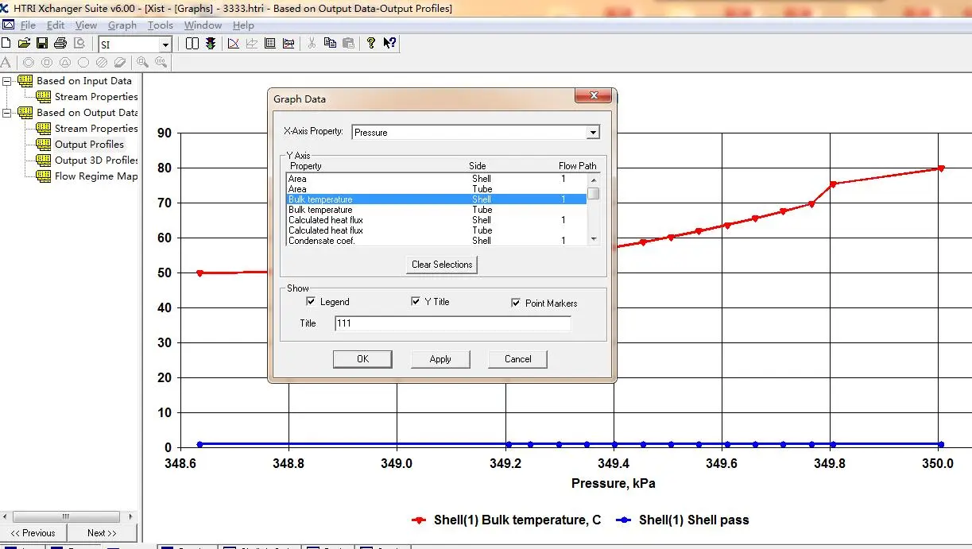Image resolution: width=972 pixels, height=549 pixels.
Task: Click the Save floppy disk icon
Action: point(42,43)
